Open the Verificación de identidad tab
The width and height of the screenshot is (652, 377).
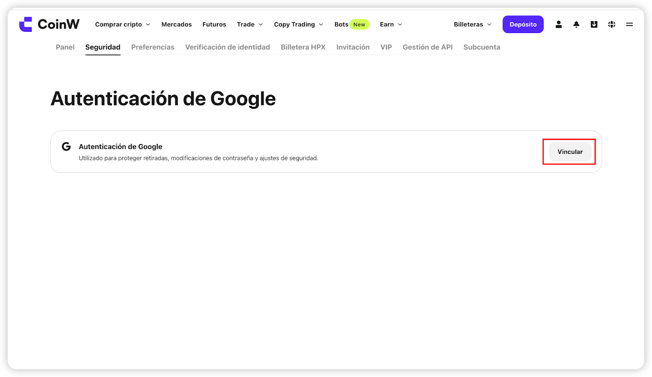227,47
